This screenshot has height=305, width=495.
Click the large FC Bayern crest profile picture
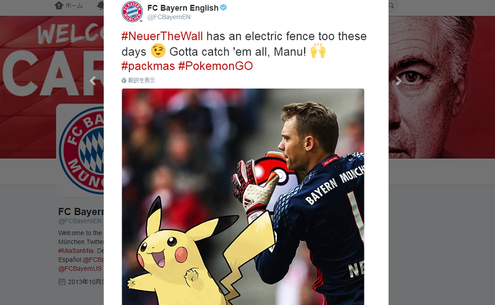82,150
